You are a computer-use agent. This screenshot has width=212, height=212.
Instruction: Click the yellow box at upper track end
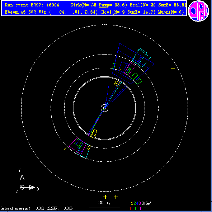(117, 83)
